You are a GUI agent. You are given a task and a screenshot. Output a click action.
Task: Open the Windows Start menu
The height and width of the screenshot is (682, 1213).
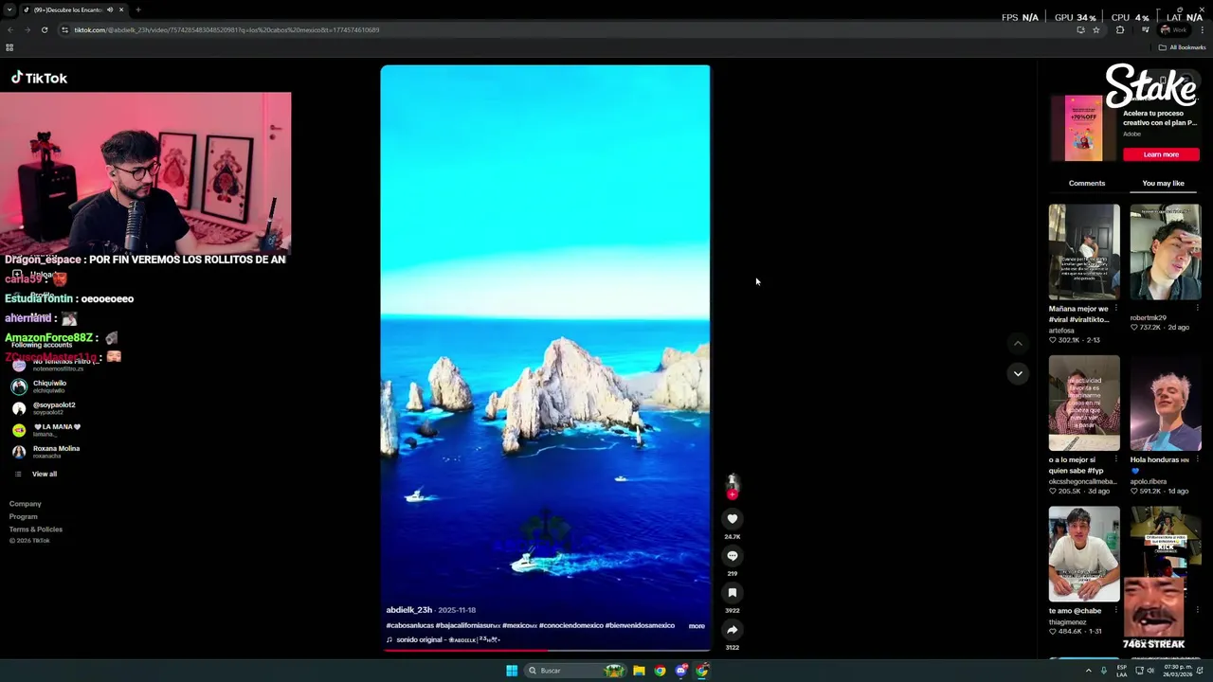(512, 671)
